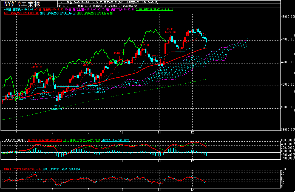The image size is (295, 192).
Task: Click the 9日 単純 シグナル=479.3811 legend
Action: 83,140
